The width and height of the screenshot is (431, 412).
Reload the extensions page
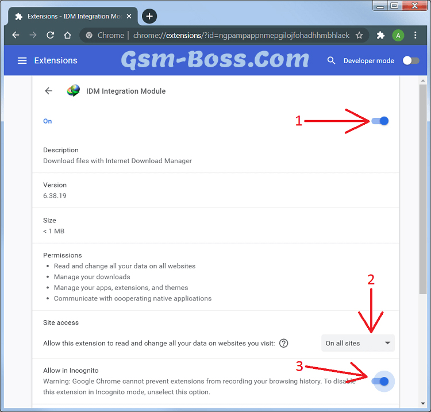point(51,35)
